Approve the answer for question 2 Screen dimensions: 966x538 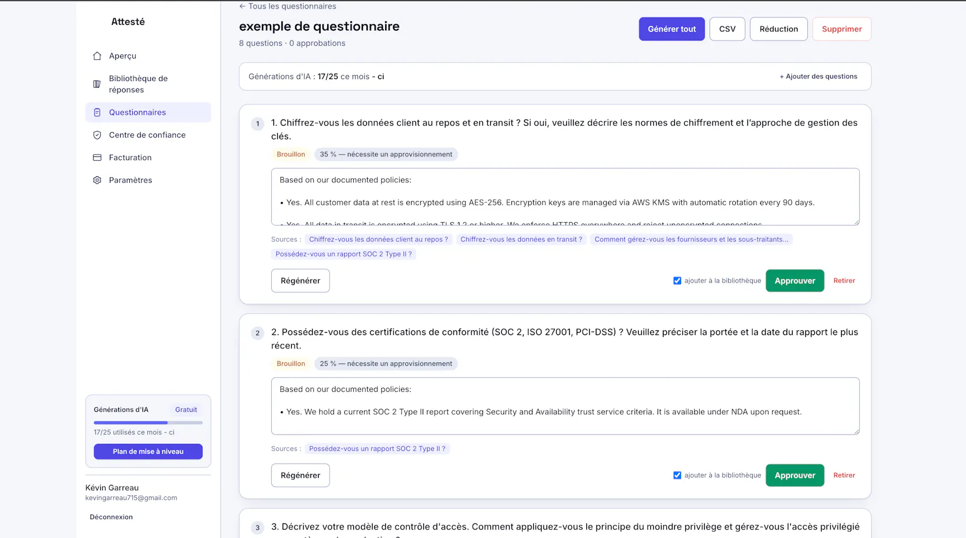[x=795, y=475]
